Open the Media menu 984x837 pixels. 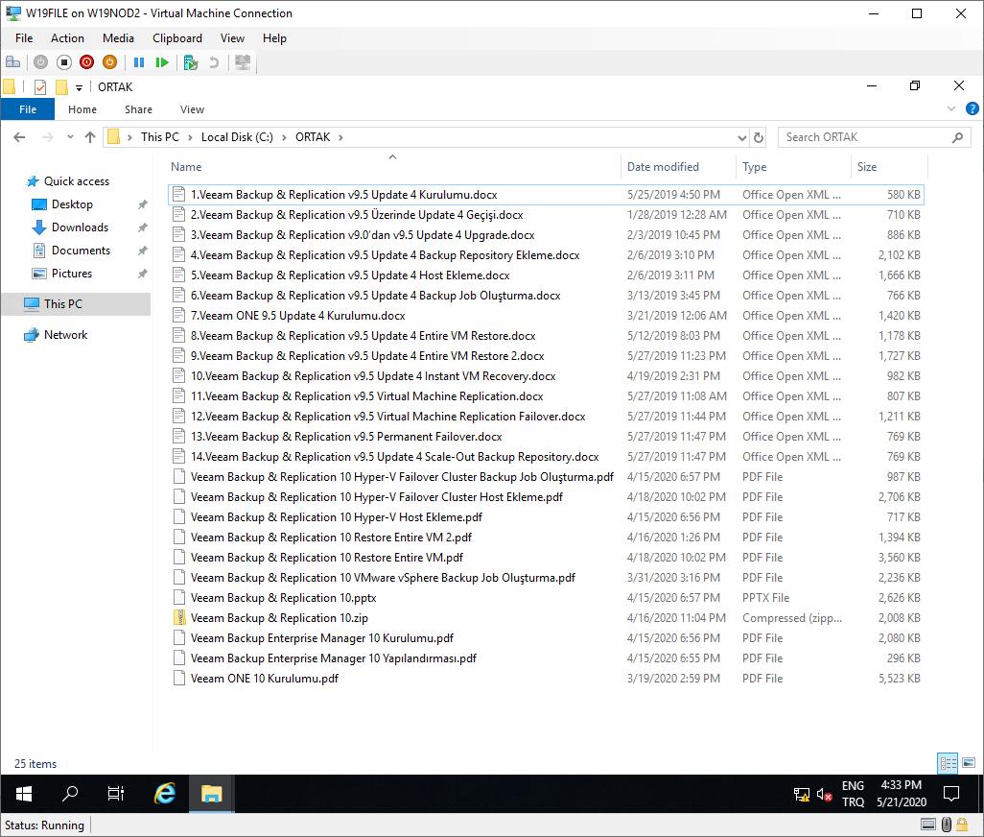click(118, 38)
